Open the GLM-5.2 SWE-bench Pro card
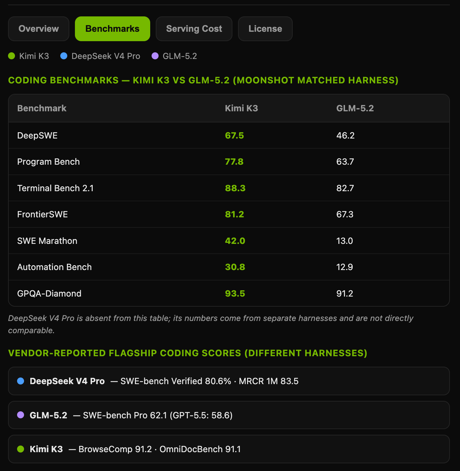The width and height of the screenshot is (460, 471). click(x=229, y=415)
